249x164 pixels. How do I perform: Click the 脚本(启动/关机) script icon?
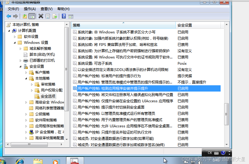click(x=26, y=55)
